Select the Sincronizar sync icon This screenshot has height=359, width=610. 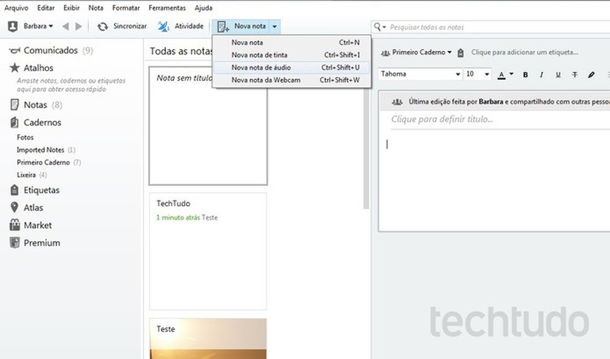101,26
